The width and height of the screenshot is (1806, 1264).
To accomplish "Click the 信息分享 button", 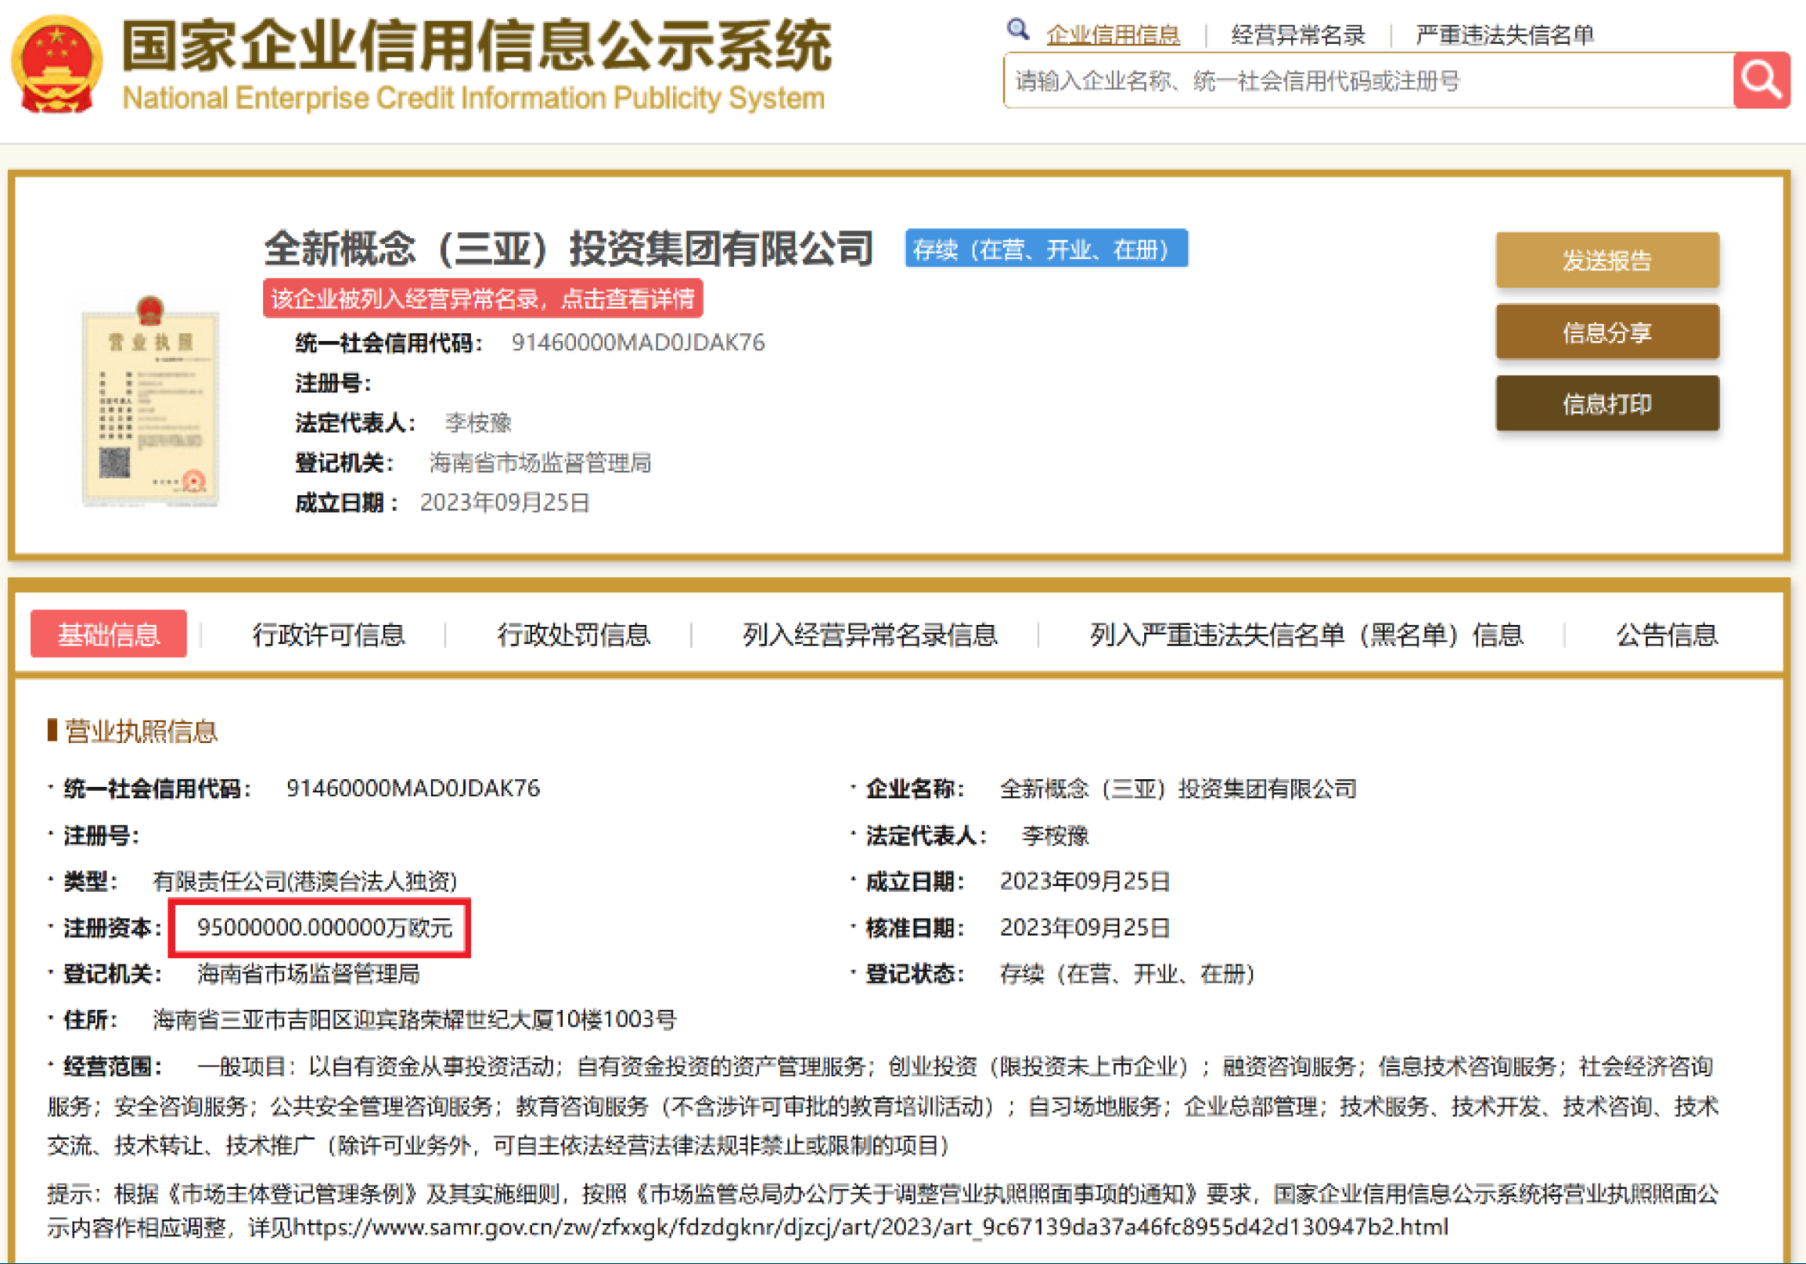I will 1607,332.
